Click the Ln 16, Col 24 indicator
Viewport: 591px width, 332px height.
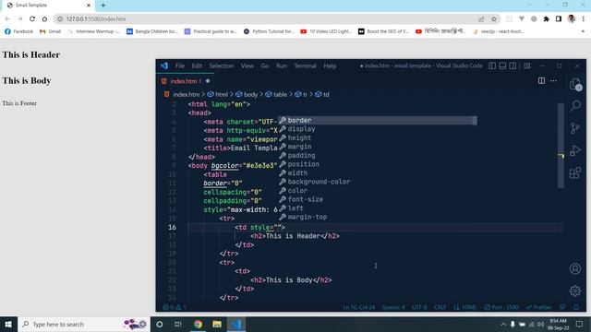click(359, 307)
